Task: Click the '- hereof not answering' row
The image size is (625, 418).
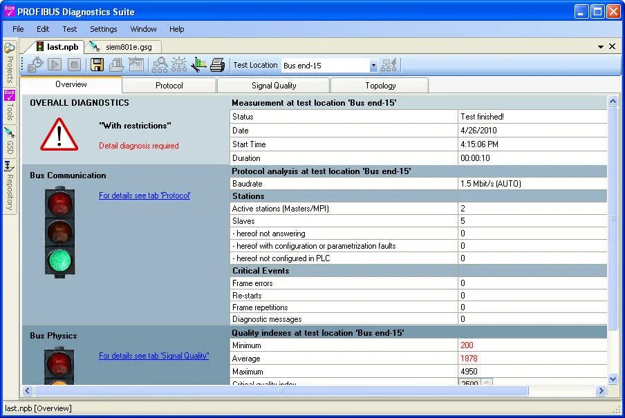Action: point(418,234)
